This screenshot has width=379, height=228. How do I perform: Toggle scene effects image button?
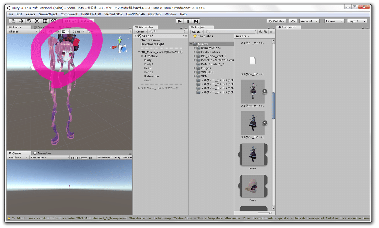(64, 32)
